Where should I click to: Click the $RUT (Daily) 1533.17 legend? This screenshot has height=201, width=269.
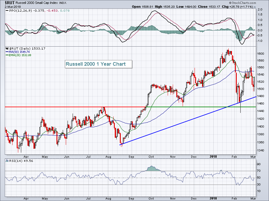27,48
